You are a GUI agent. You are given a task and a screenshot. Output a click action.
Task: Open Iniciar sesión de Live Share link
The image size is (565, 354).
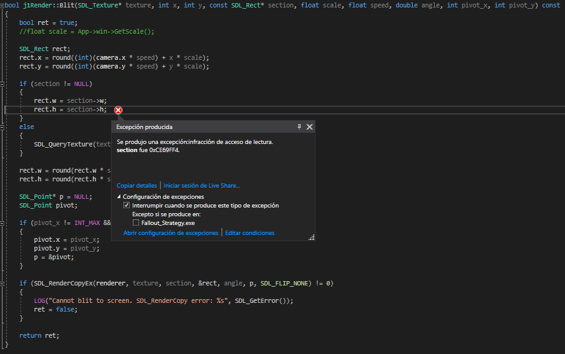[201, 186]
